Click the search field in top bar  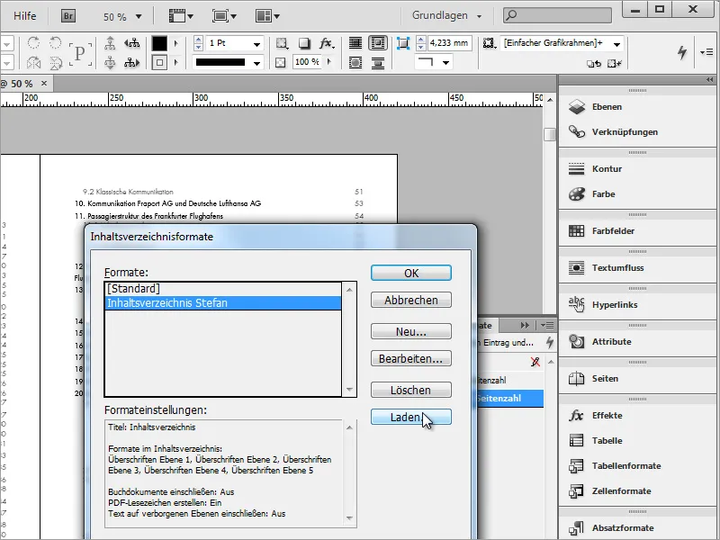[557, 15]
